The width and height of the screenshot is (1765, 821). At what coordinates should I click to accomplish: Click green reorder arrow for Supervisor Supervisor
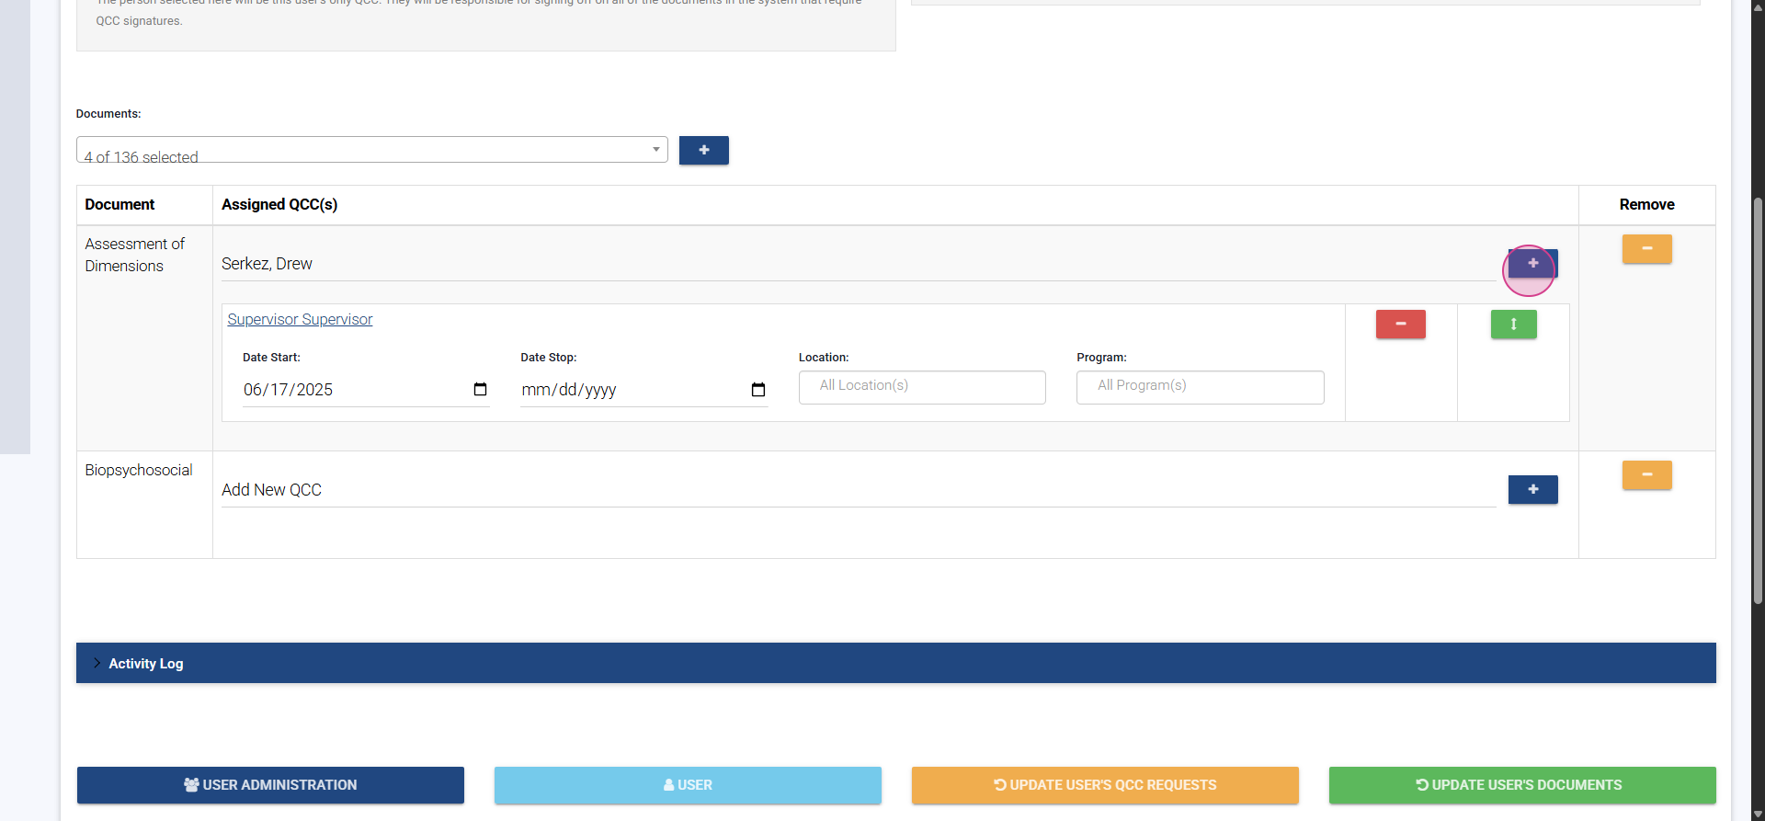[1513, 325]
